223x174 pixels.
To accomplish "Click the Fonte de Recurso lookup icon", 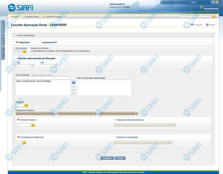I will 33,125.
